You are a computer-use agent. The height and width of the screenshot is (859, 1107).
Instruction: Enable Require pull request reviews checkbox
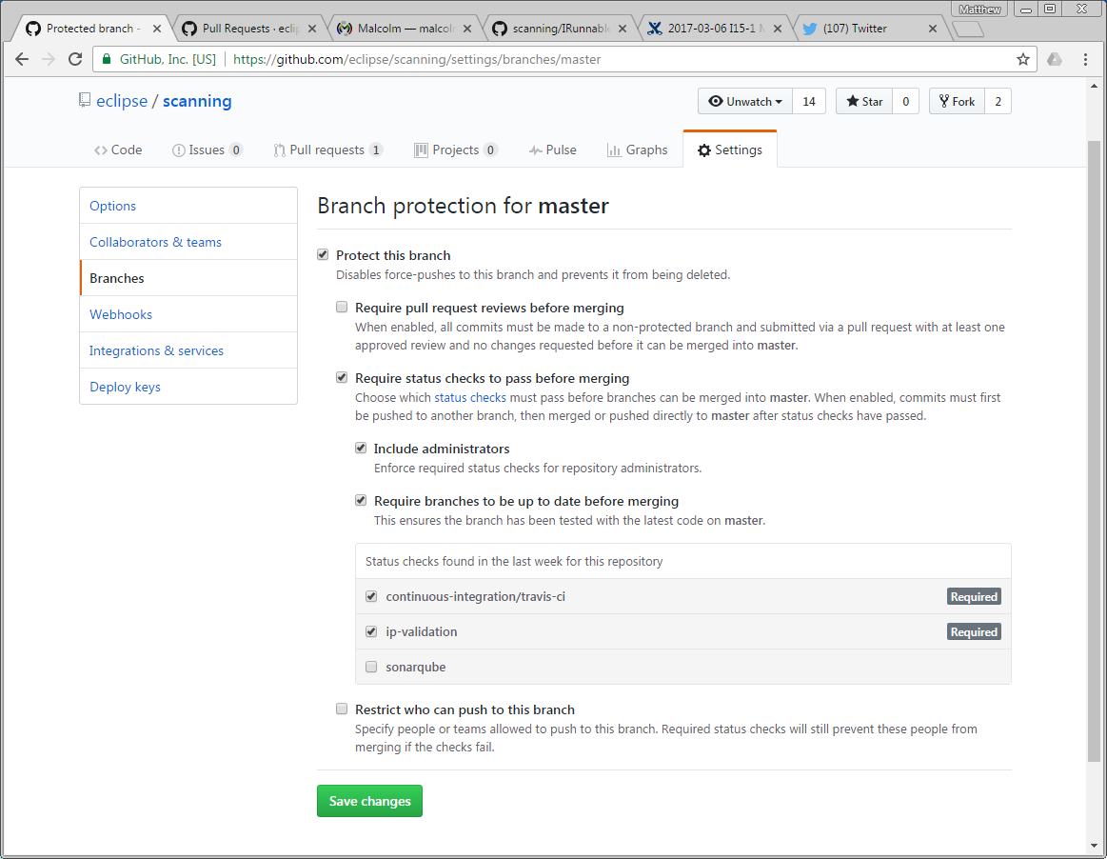(342, 308)
